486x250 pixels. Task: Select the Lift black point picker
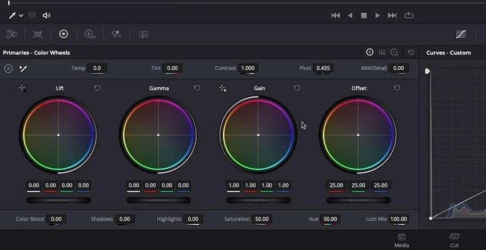click(22, 89)
